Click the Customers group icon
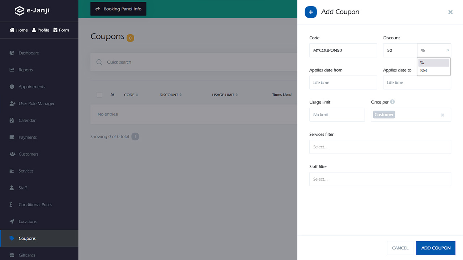Viewport: 463px width, 260px height. point(12,154)
